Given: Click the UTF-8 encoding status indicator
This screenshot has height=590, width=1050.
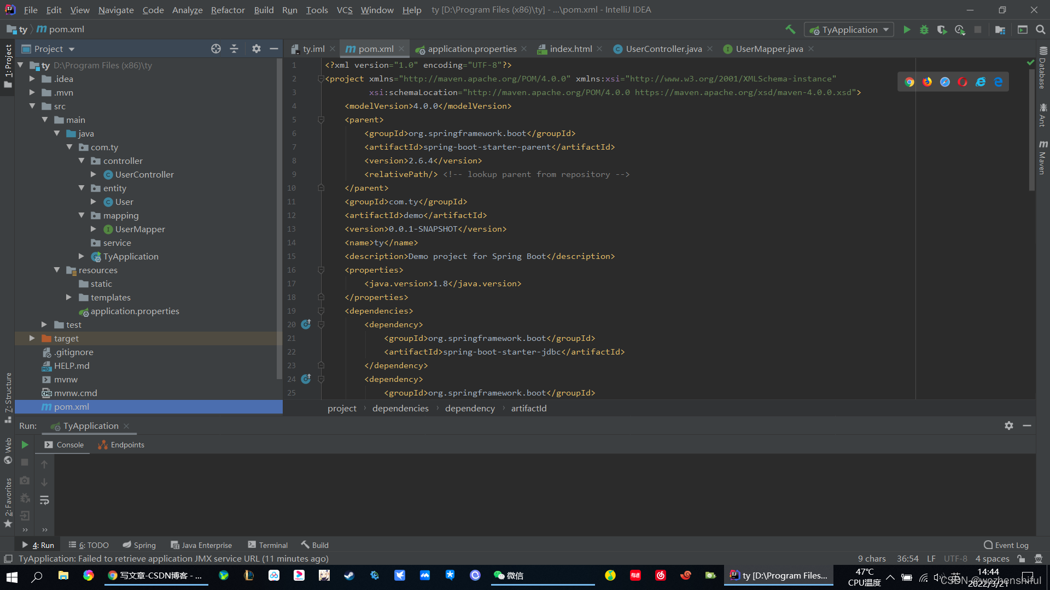Looking at the screenshot, I should (955, 558).
